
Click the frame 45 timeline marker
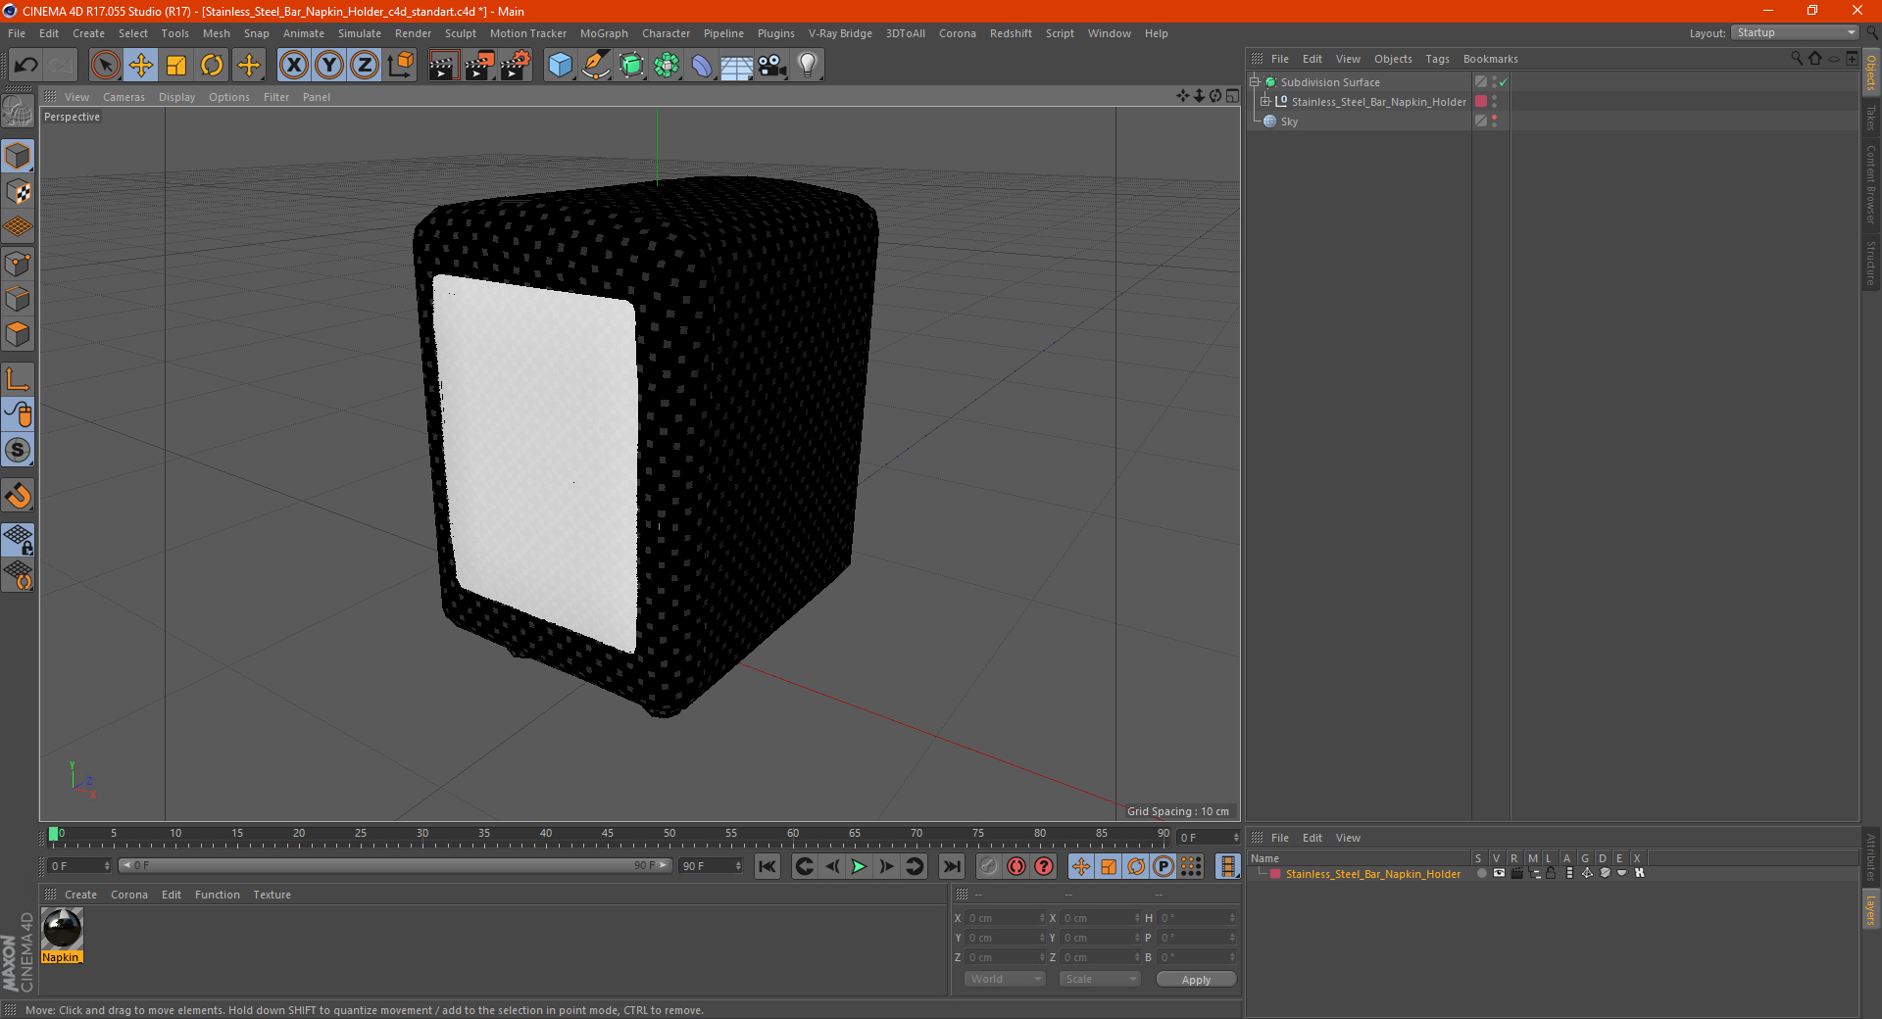coord(608,834)
